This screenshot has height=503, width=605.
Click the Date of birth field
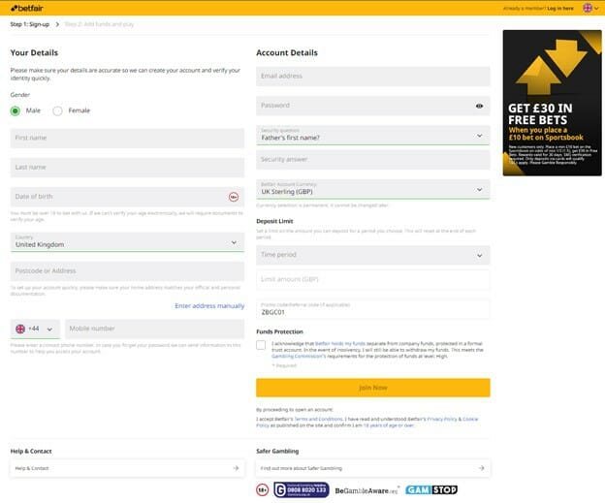click(127, 197)
